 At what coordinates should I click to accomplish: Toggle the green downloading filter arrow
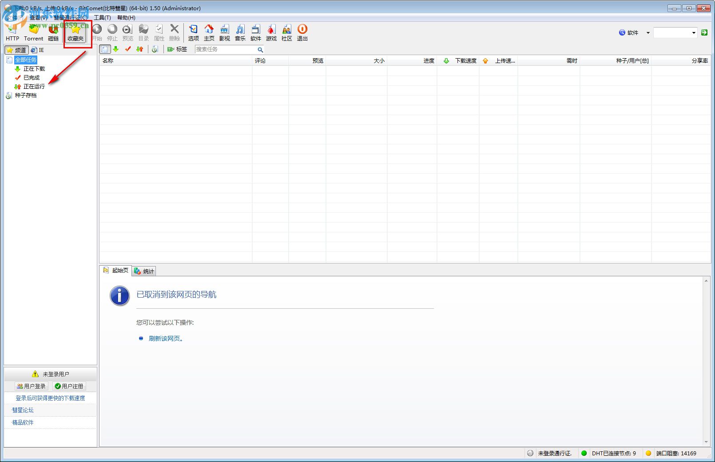point(116,49)
